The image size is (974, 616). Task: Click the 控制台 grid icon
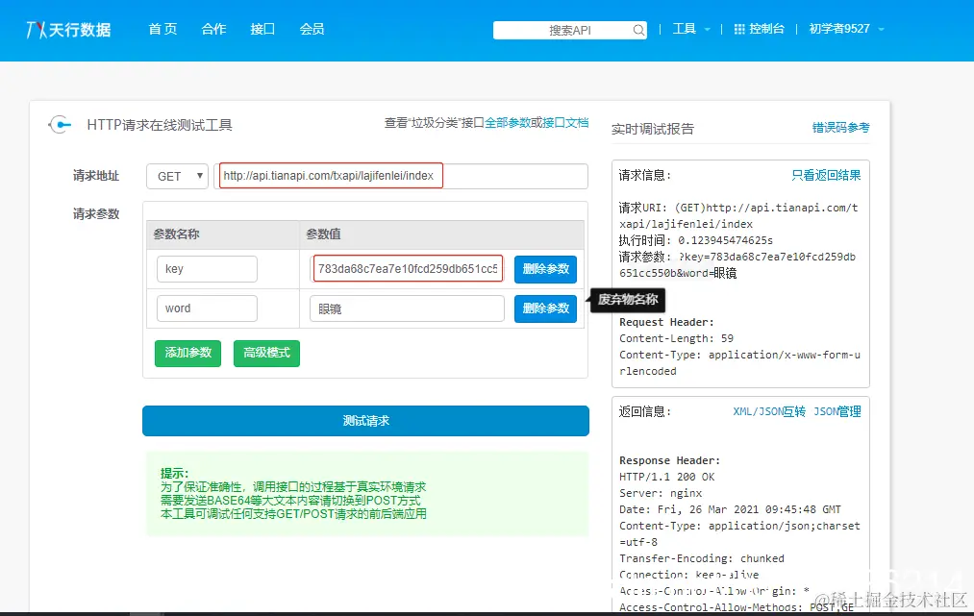[x=739, y=29]
